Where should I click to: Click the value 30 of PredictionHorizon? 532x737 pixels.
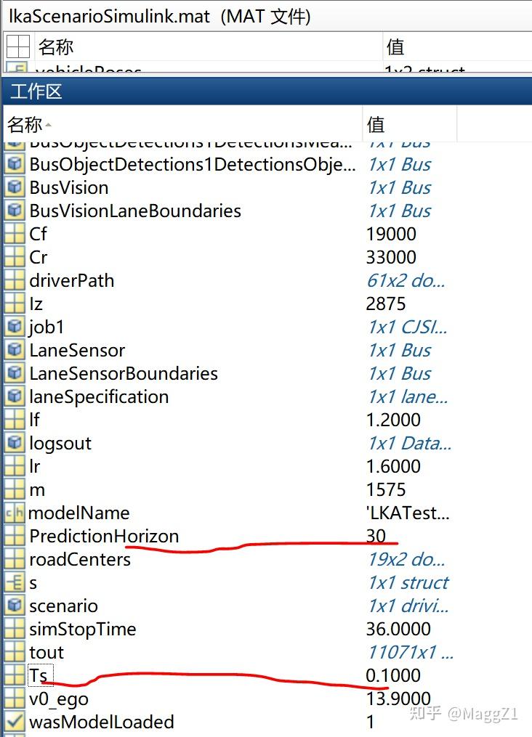point(376,536)
